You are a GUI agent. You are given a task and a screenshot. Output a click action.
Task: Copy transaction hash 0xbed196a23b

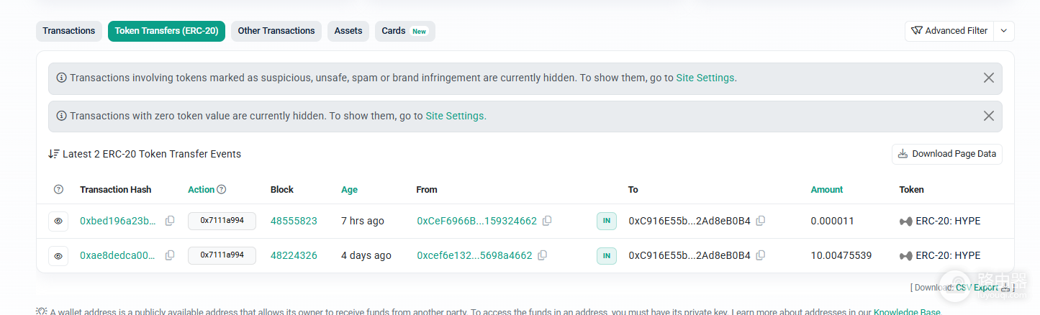[x=170, y=221]
